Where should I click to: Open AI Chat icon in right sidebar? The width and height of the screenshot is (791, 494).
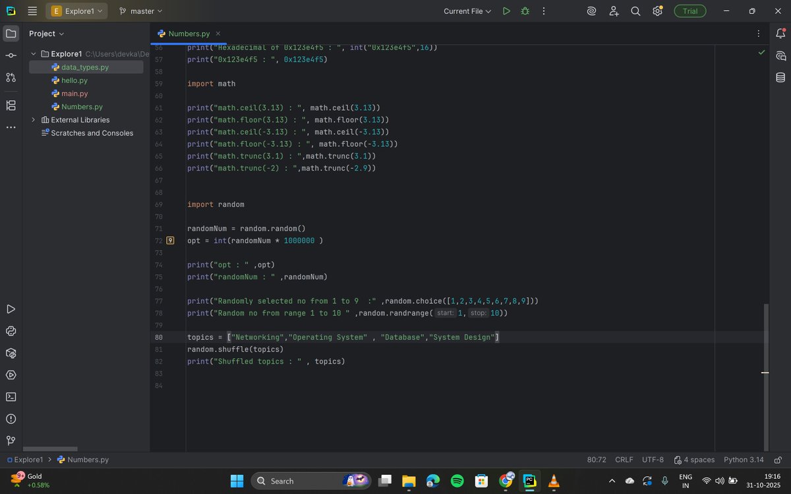pos(780,55)
